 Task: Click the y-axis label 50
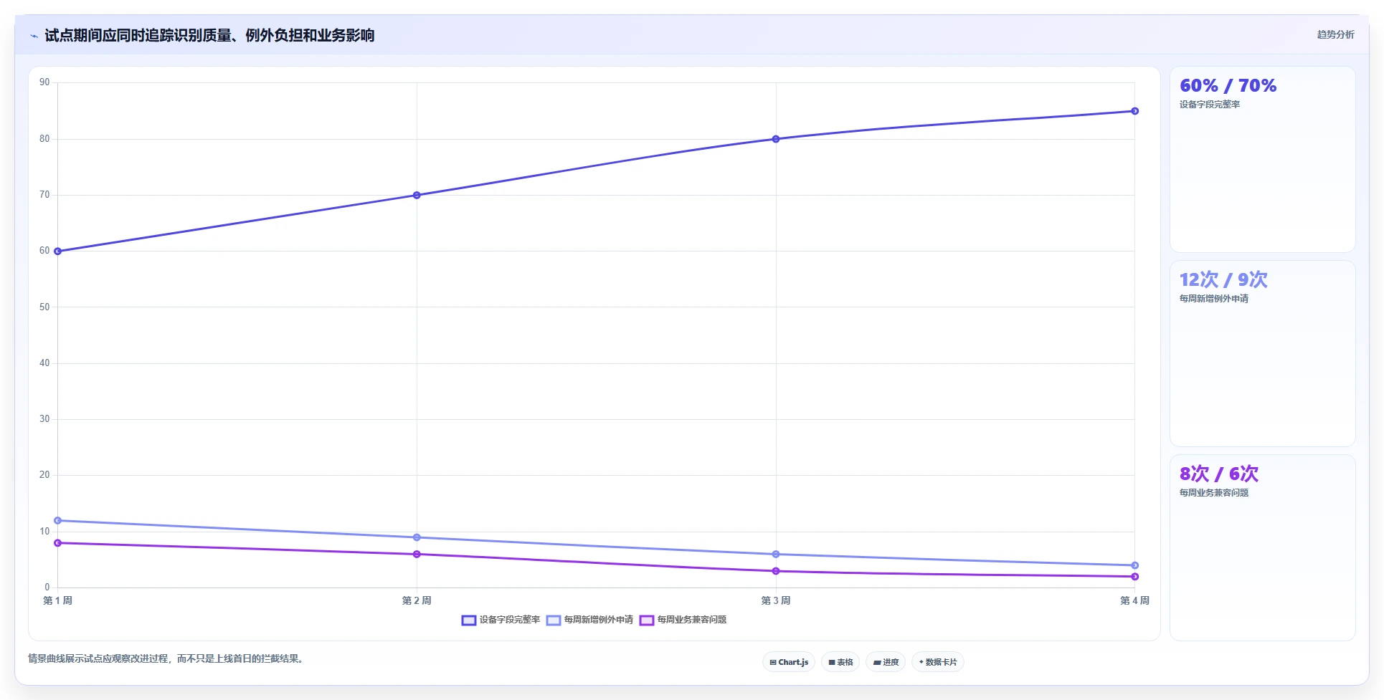pyautogui.click(x=44, y=307)
